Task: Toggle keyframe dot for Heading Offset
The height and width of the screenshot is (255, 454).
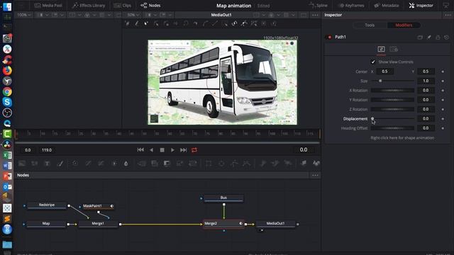Action: coord(443,128)
